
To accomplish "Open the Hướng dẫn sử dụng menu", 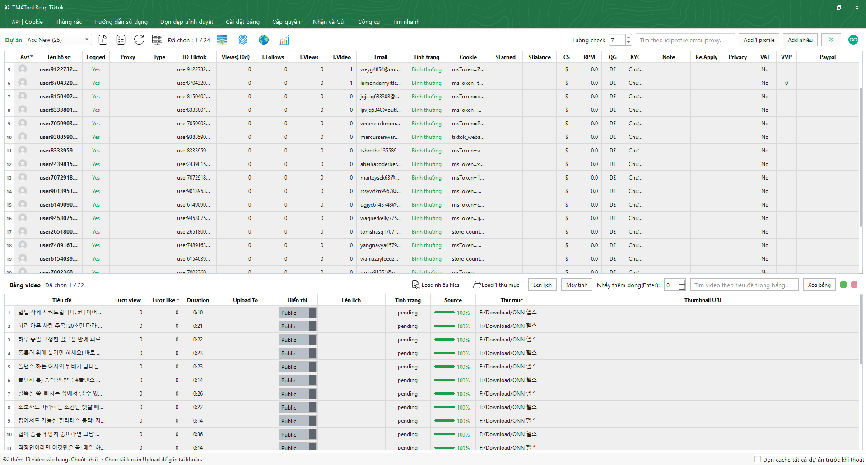I will pyautogui.click(x=121, y=22).
